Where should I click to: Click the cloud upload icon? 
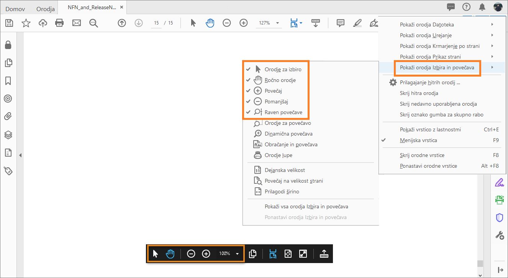tap(43, 23)
